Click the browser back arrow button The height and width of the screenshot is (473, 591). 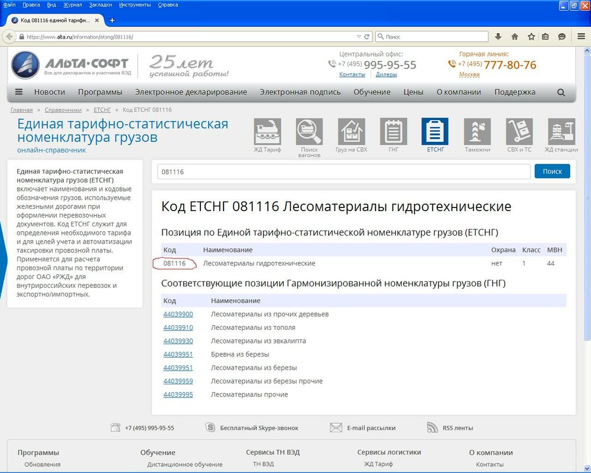9,37
